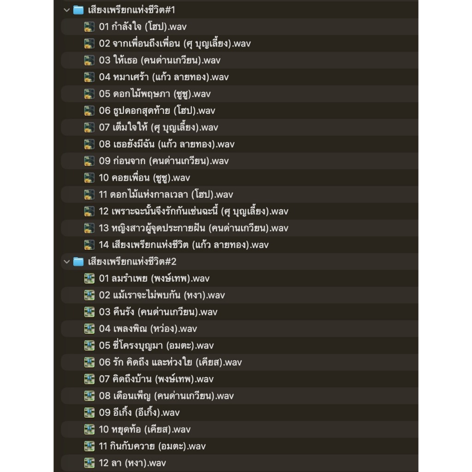Click the icon beside 06 รัก คิดถึง และห่วงใย
Image resolution: width=472 pixels, height=472 pixels.
[89, 362]
